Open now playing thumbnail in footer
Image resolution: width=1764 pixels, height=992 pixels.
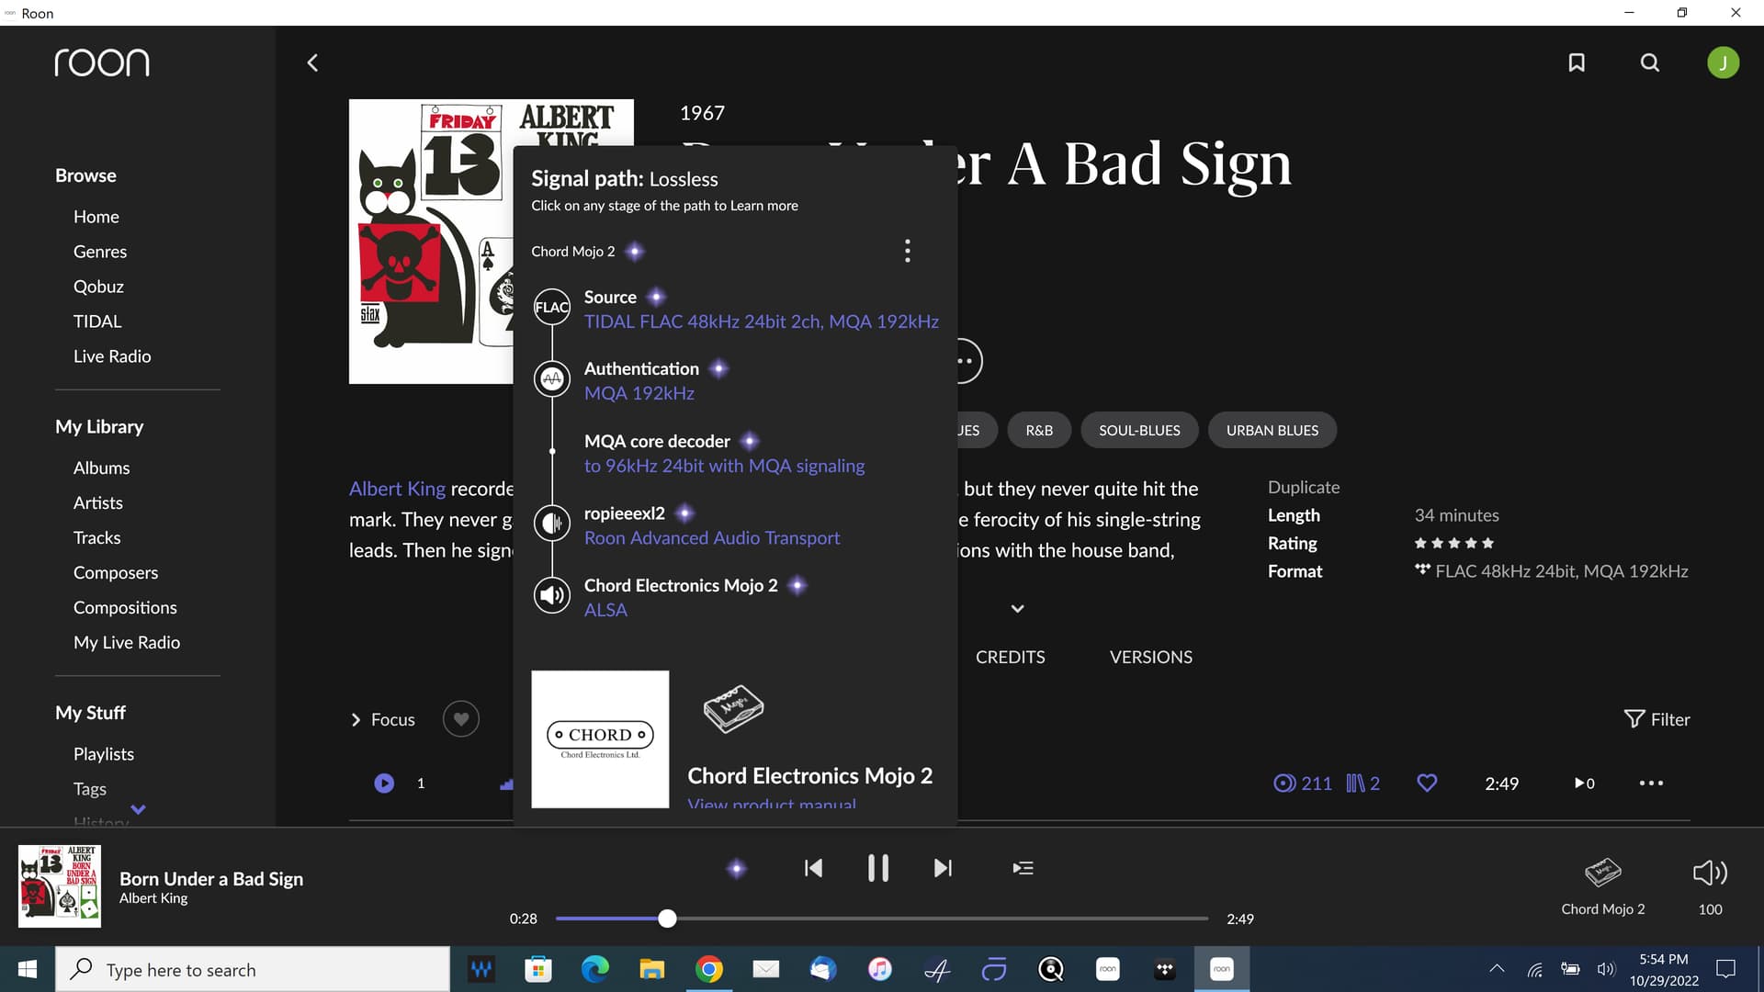[x=60, y=886]
